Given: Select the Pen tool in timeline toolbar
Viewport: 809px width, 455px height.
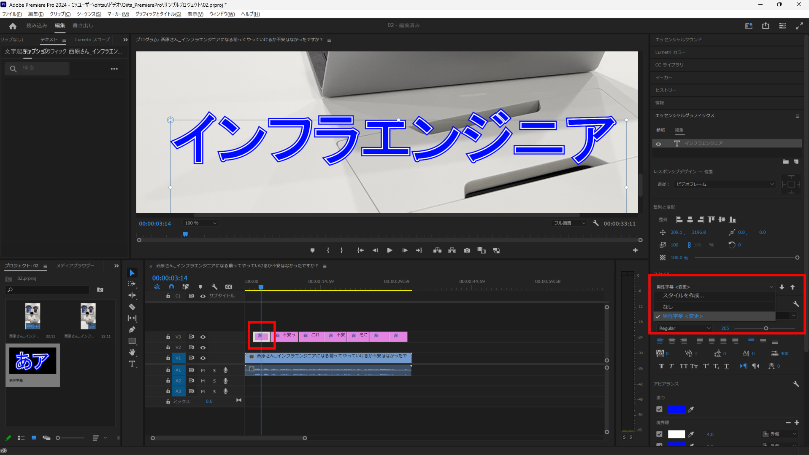Looking at the screenshot, I should (132, 329).
